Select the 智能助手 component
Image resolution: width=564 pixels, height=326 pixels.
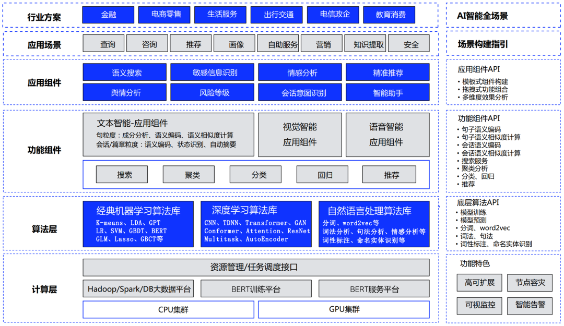(x=387, y=92)
